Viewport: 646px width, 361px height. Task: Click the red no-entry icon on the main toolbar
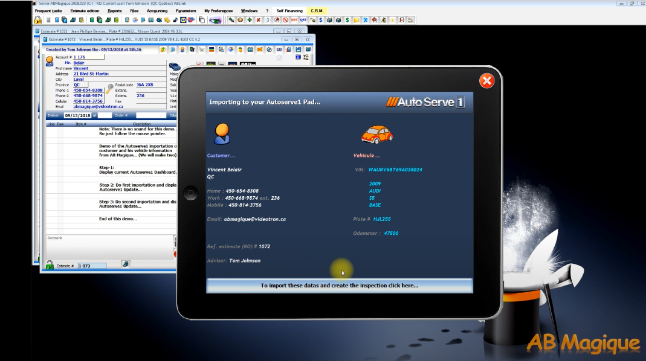click(284, 20)
